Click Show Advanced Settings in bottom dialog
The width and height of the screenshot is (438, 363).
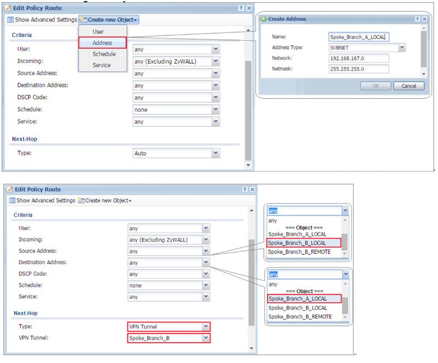[x=42, y=200]
